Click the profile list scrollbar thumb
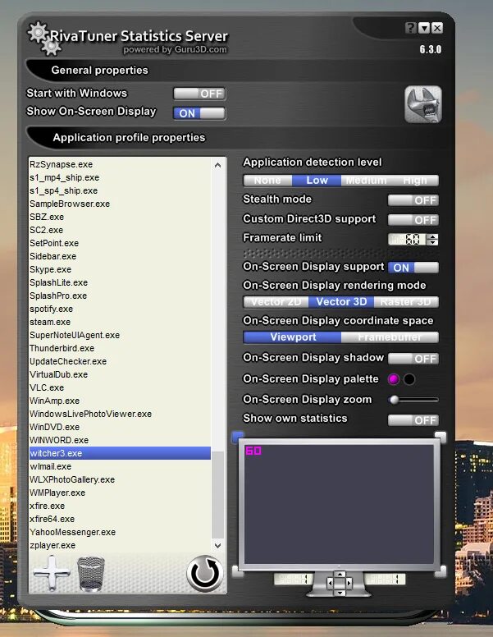Screen dimensions: 493x637 pyautogui.click(x=218, y=494)
